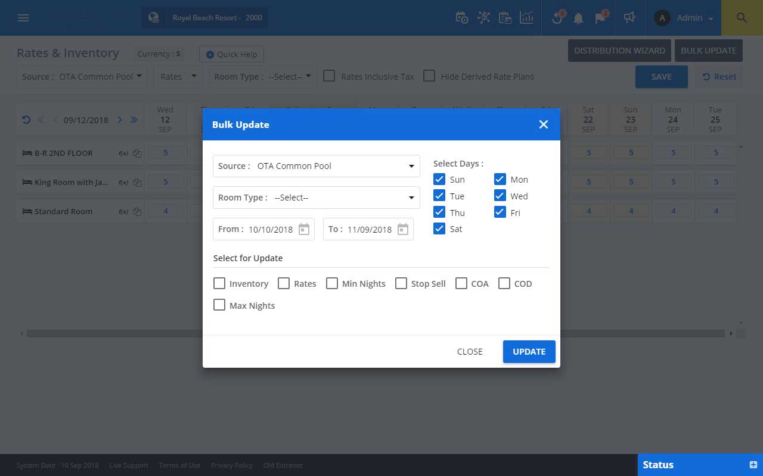Toggle Rates Inclusive Tax checkbox
The image size is (763, 476).
coord(329,76)
